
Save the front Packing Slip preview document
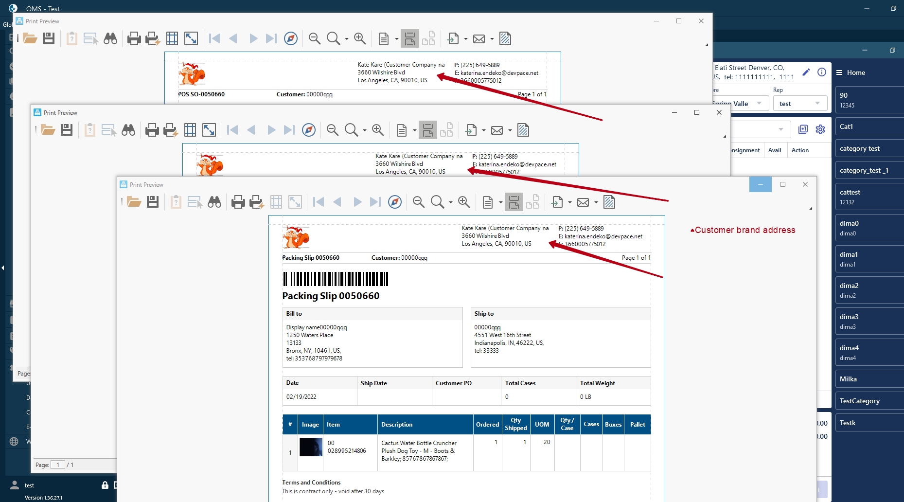pos(153,202)
